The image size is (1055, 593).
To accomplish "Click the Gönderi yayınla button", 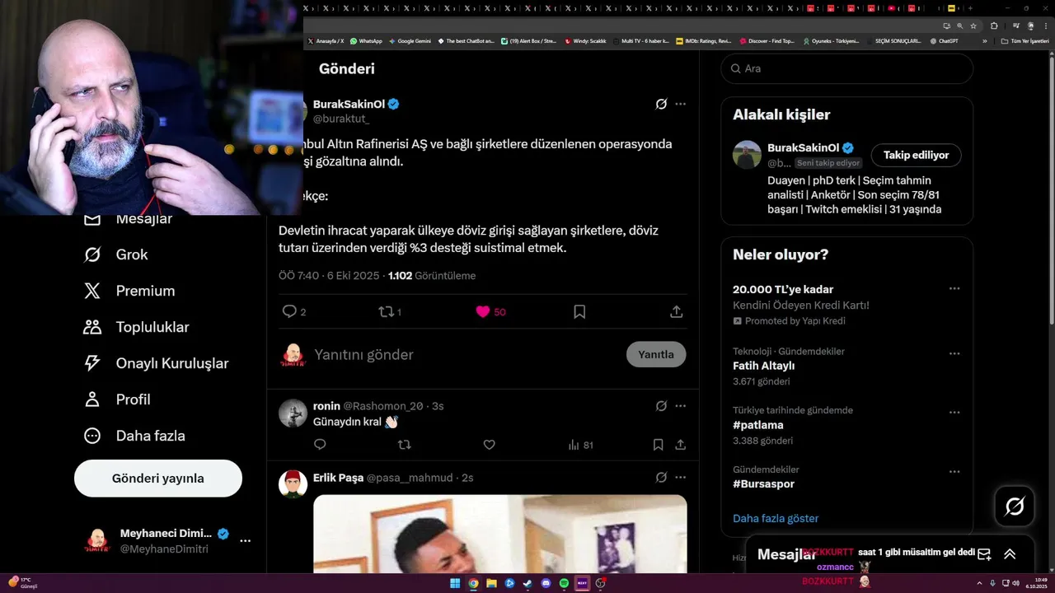I will 158,479.
